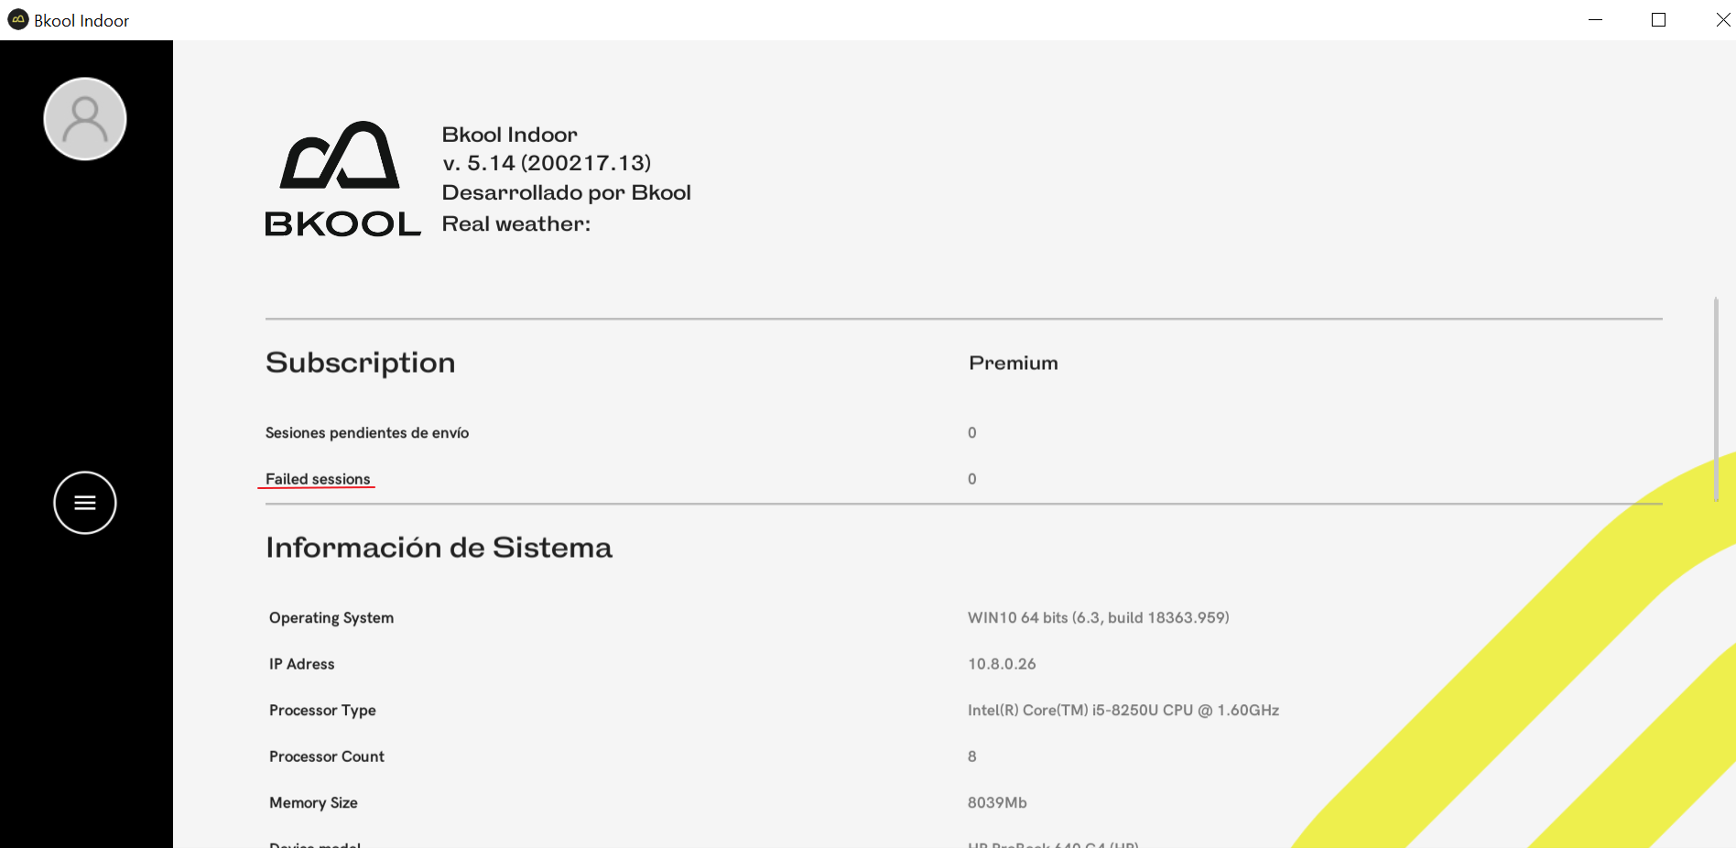
Task: Close the Bkool Indoor window
Action: tap(1722, 20)
